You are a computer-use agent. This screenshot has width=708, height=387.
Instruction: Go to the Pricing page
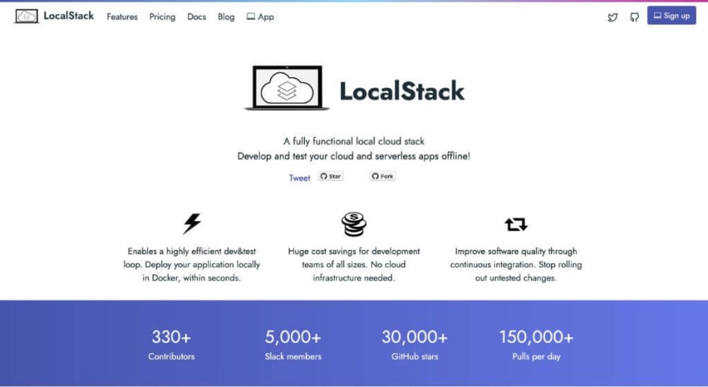pyautogui.click(x=162, y=17)
